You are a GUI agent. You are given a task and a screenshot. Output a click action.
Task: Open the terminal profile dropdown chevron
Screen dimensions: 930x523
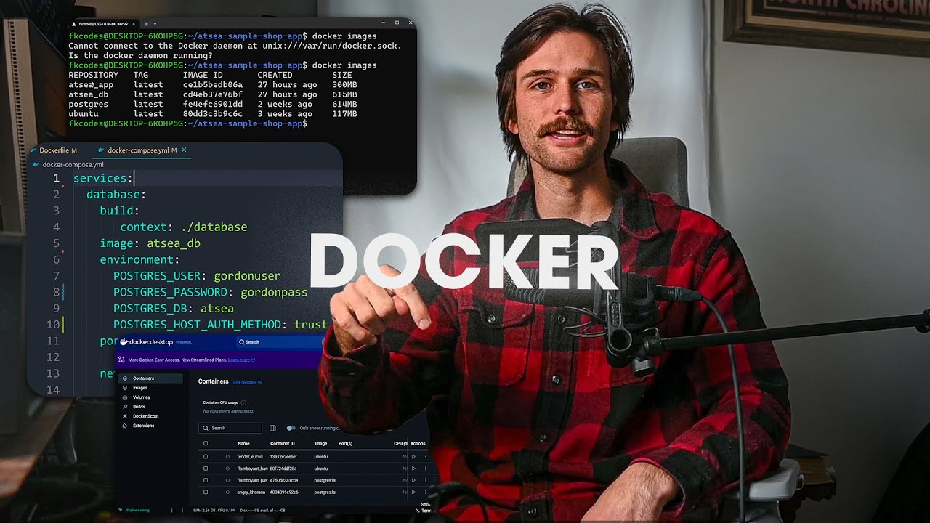tap(155, 23)
